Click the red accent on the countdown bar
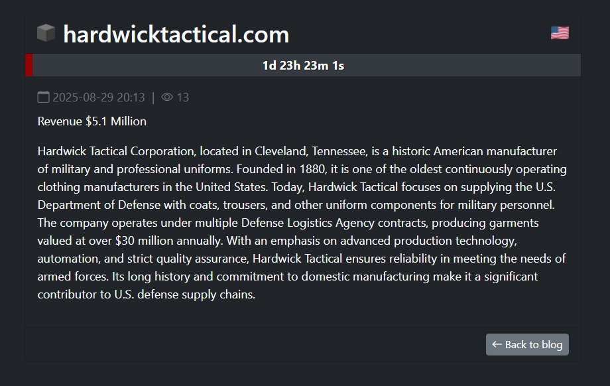This screenshot has width=610, height=386. click(28, 65)
